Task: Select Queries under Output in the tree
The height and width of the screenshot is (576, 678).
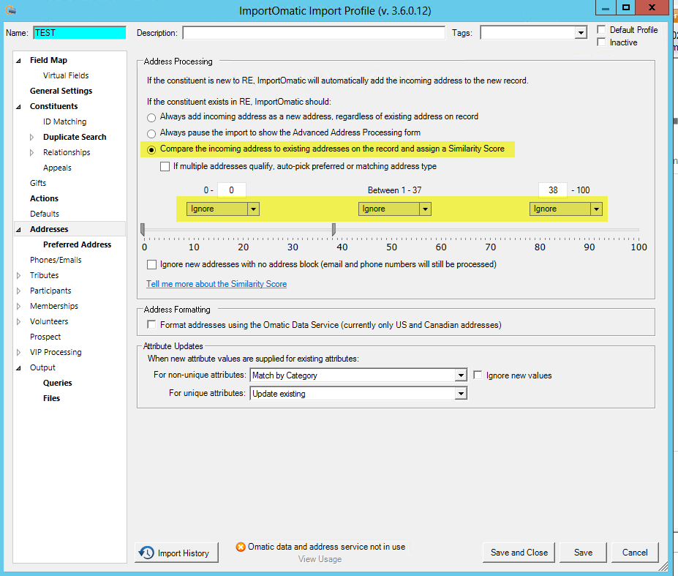Action: 57,382
